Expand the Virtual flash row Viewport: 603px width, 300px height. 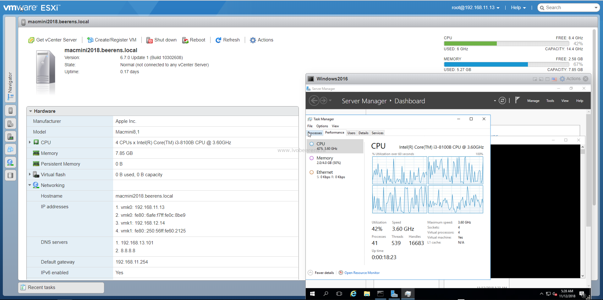30,174
